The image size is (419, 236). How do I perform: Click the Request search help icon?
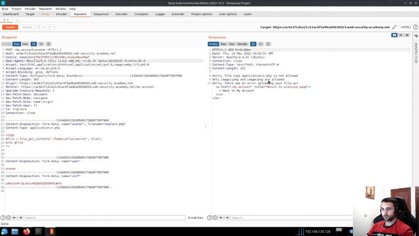[3, 218]
